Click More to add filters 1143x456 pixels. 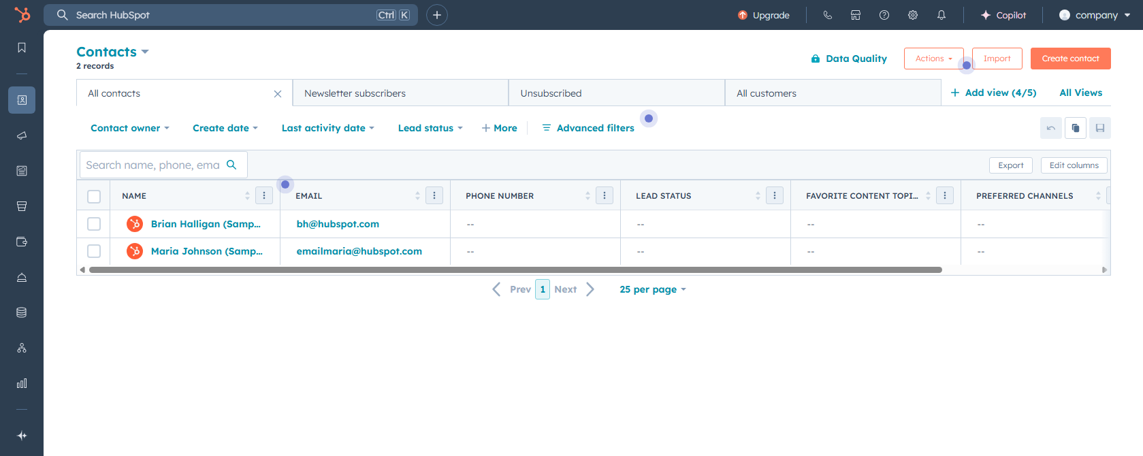pyautogui.click(x=499, y=128)
